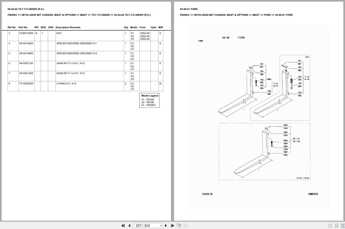Click the Upto column header

pyautogui.click(x=154, y=27)
